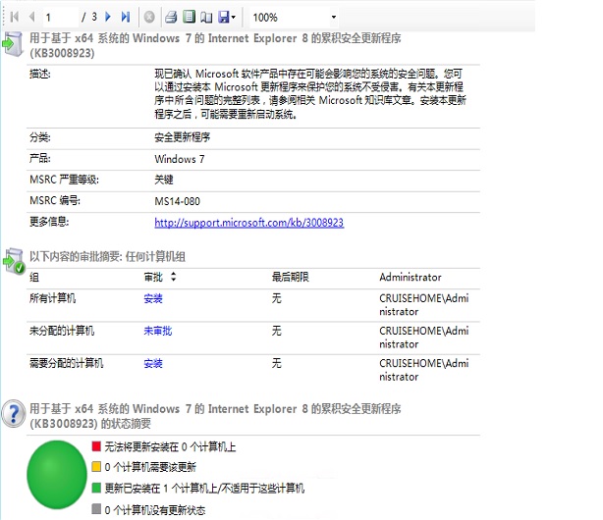
Task: Select the 关键 severity value
Action: click(x=164, y=180)
